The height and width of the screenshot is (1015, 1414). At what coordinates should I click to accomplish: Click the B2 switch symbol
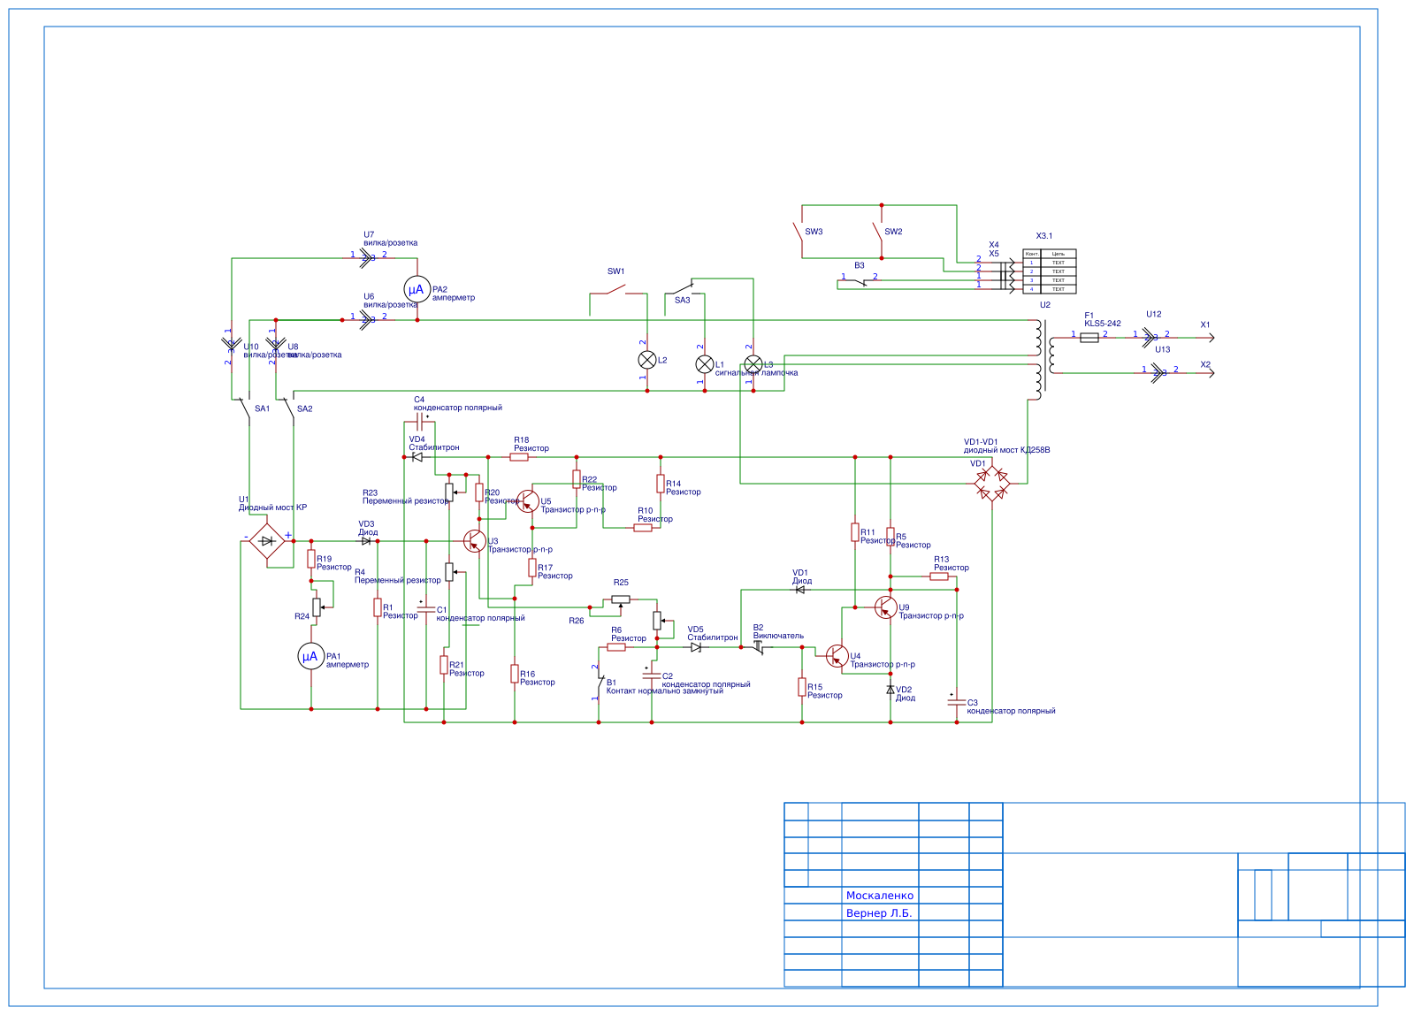[x=759, y=648]
